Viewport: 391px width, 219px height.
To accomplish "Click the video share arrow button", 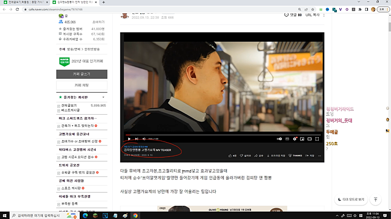I will pos(259,155).
